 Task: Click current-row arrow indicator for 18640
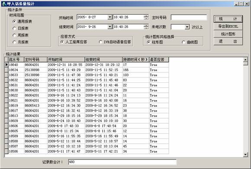point(6,65)
